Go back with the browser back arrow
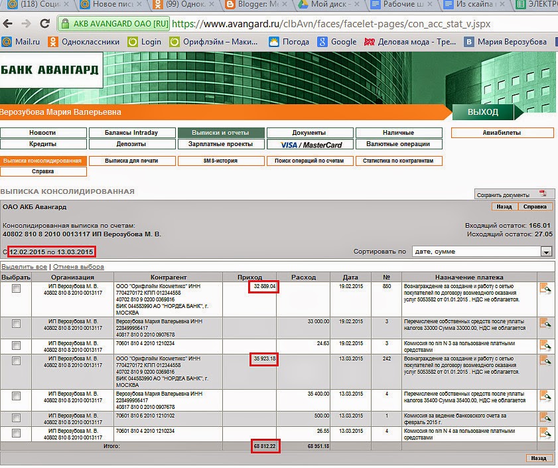The image size is (558, 468). [7, 24]
